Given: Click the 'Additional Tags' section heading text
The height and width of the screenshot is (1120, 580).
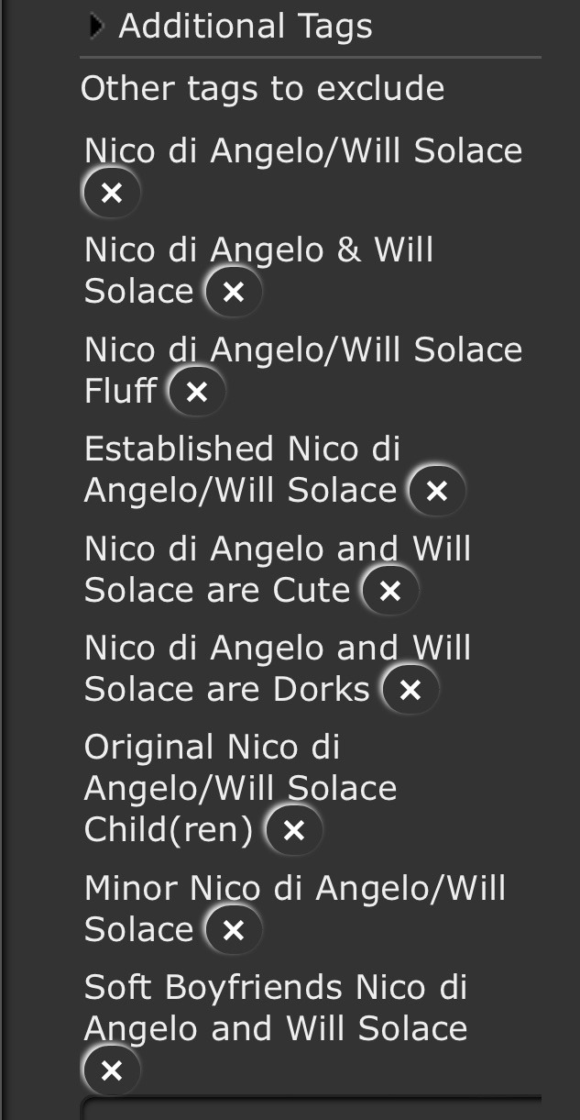Looking at the screenshot, I should pos(246,27).
